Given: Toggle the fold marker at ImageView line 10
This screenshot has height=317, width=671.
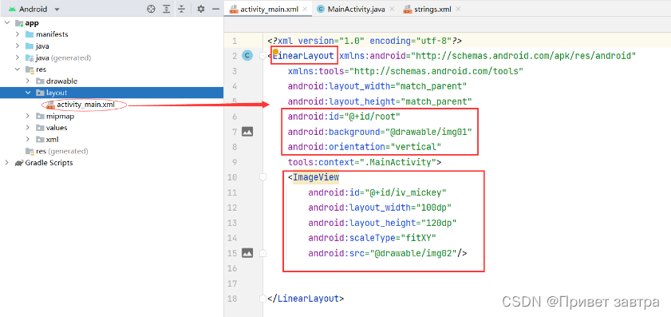Looking at the screenshot, I should pos(262,177).
